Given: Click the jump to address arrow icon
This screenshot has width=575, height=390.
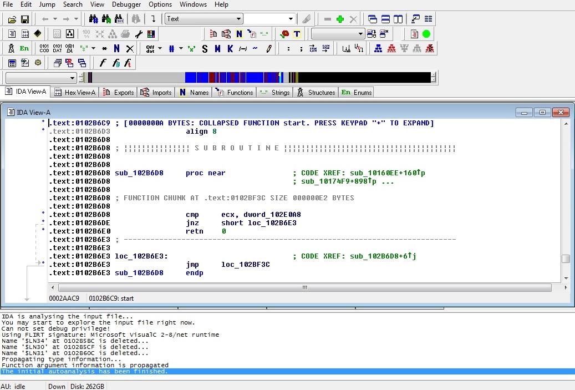Looking at the screenshot, I should (x=153, y=19).
